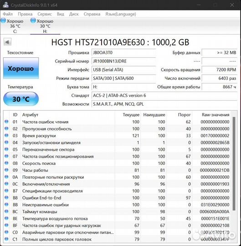This screenshot has width=241, height=246.
Task: Select row Таймаут команды
Action: point(117,211)
